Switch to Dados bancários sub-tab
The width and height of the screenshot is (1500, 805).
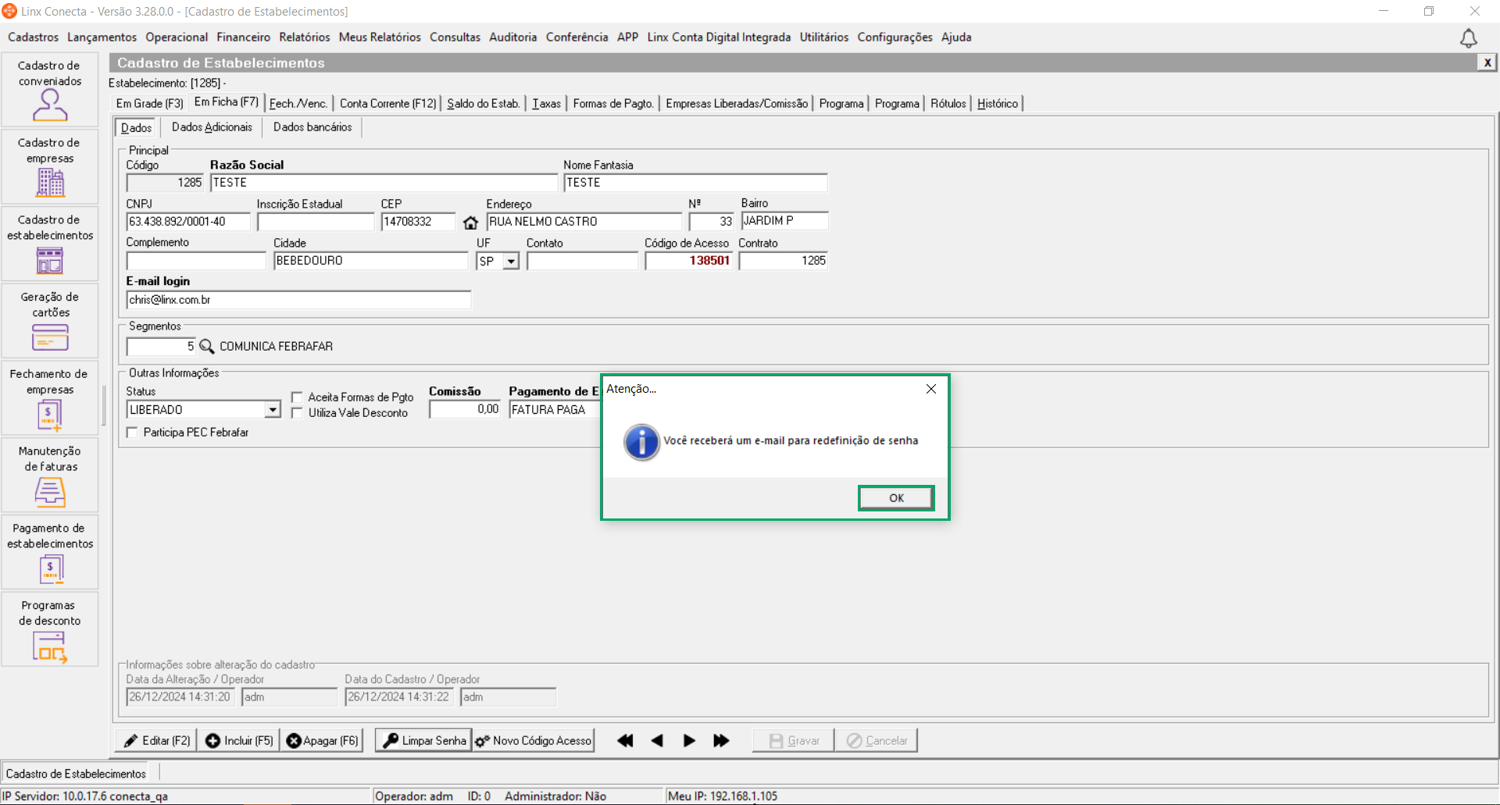click(312, 127)
